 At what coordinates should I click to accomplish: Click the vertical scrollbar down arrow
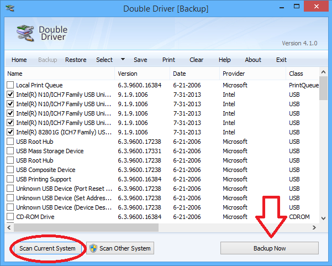coord(323,218)
